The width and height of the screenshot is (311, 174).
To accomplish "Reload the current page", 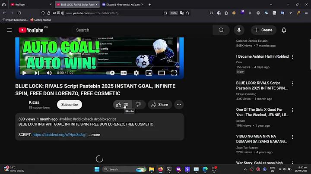I will tap(19, 13).
